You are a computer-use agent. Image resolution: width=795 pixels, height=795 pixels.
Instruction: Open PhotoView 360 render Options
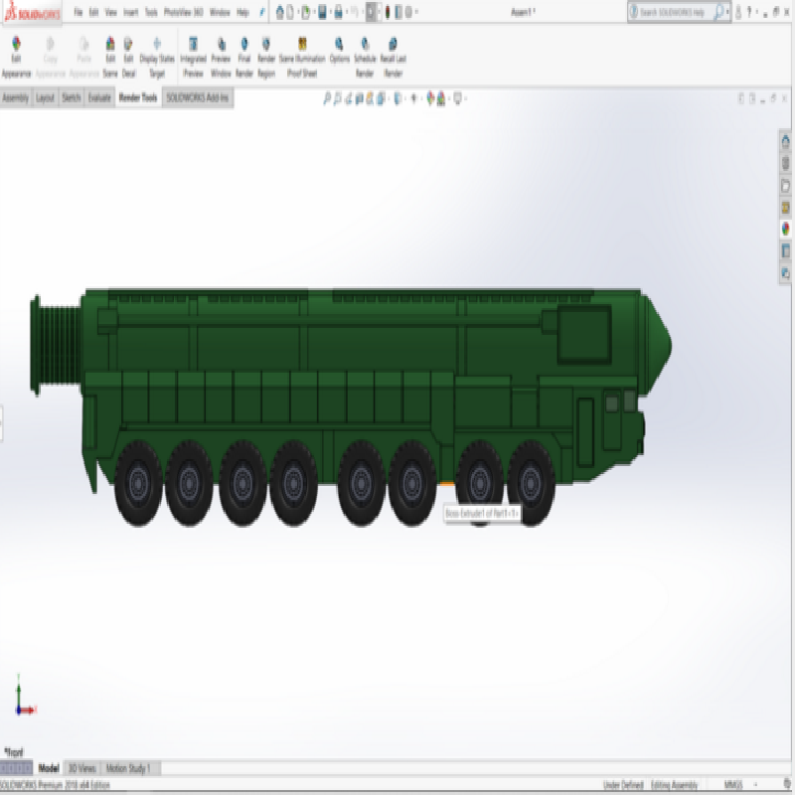(x=339, y=51)
